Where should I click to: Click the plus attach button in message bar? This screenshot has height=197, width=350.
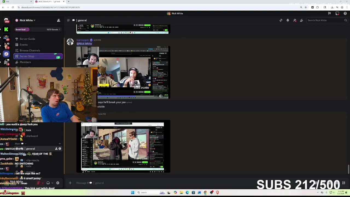[70, 183]
